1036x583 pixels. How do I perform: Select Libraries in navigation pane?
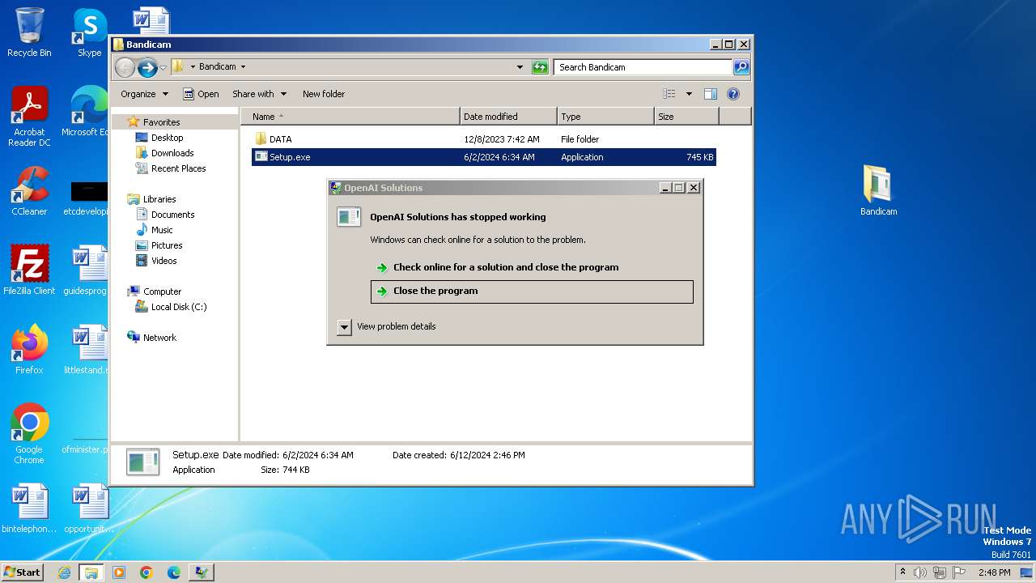click(159, 199)
